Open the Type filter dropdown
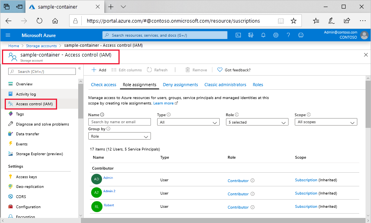Viewport: 371px width, 223px height. (x=188, y=122)
